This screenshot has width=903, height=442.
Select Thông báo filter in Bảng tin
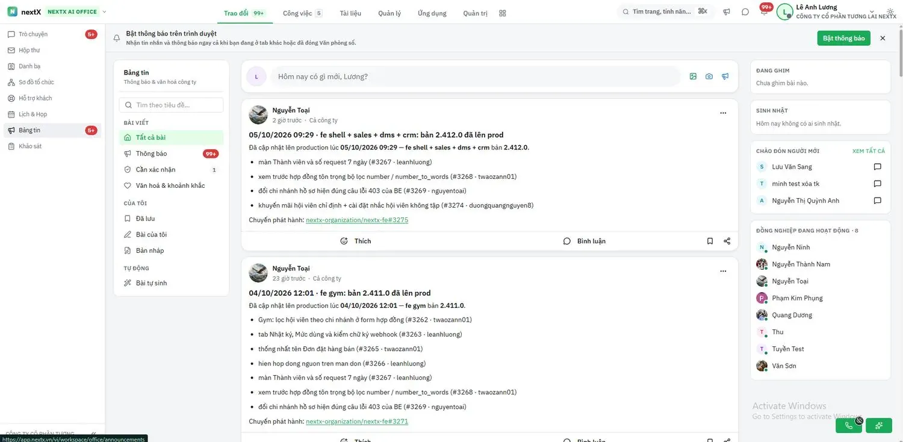[x=171, y=154]
